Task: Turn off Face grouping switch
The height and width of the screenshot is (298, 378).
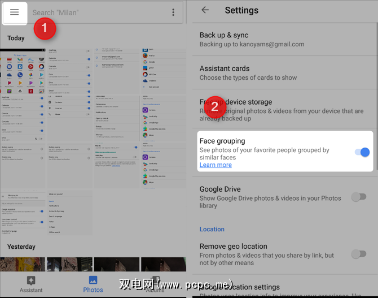Action: click(362, 152)
